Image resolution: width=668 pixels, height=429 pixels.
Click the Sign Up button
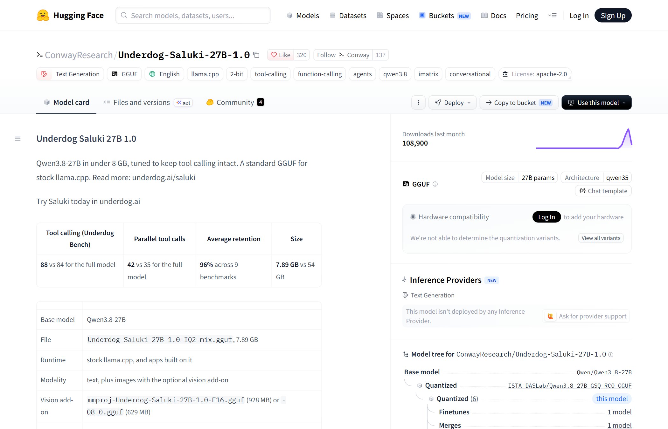pos(613,16)
